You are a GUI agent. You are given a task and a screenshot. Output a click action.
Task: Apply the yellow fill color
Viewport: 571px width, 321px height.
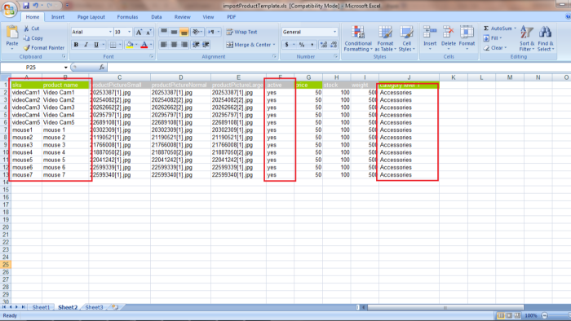point(130,45)
